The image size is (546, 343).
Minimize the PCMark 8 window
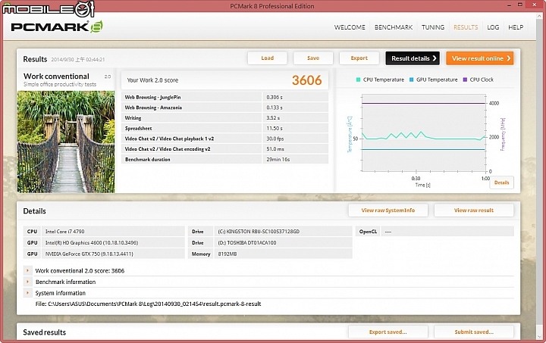pos(510,5)
